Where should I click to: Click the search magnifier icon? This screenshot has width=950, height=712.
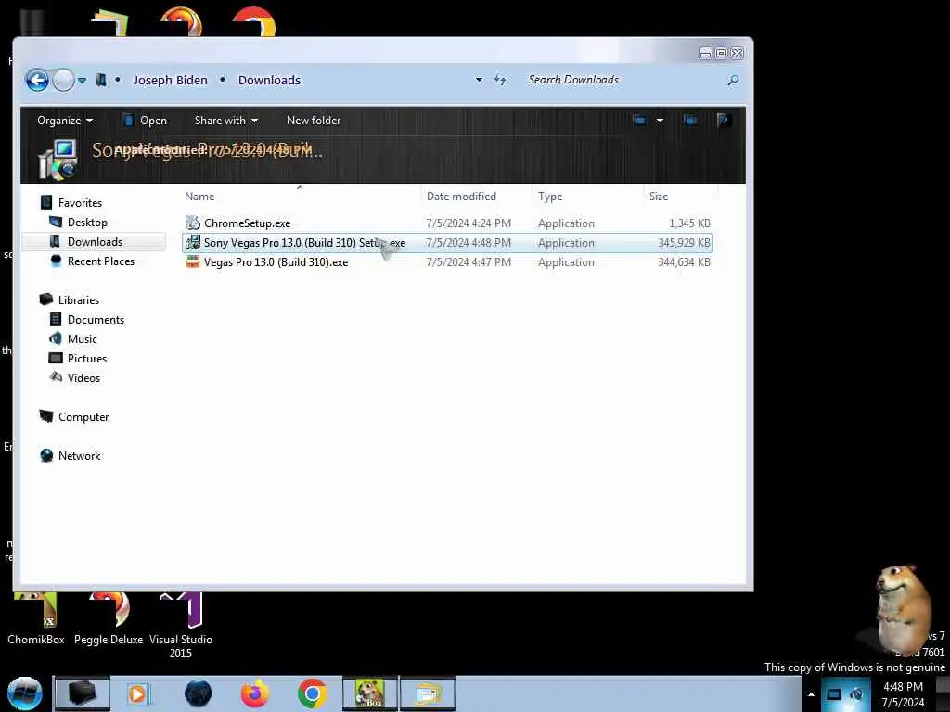733,80
